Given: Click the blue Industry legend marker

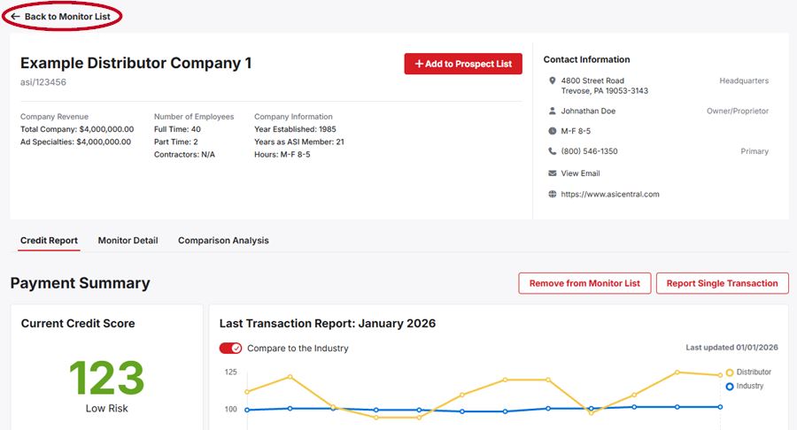Looking at the screenshot, I should [x=730, y=387].
